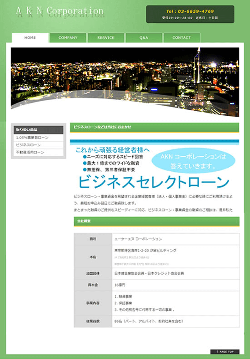The image size is (250, 359).
Task: Click the AKN Corporation logo
Action: click(x=60, y=12)
